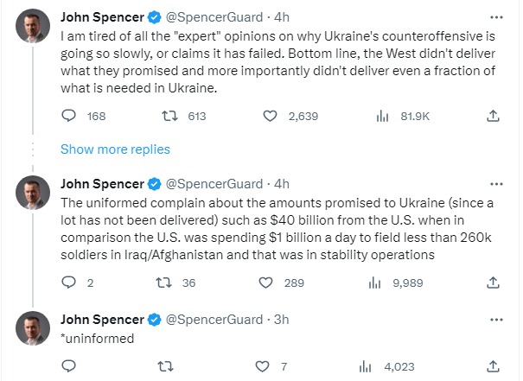Like the "*uninformed" tweet with 7 likes

point(269,365)
